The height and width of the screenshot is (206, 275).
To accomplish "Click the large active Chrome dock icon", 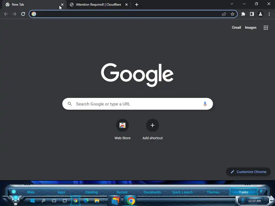I will click(131, 201).
